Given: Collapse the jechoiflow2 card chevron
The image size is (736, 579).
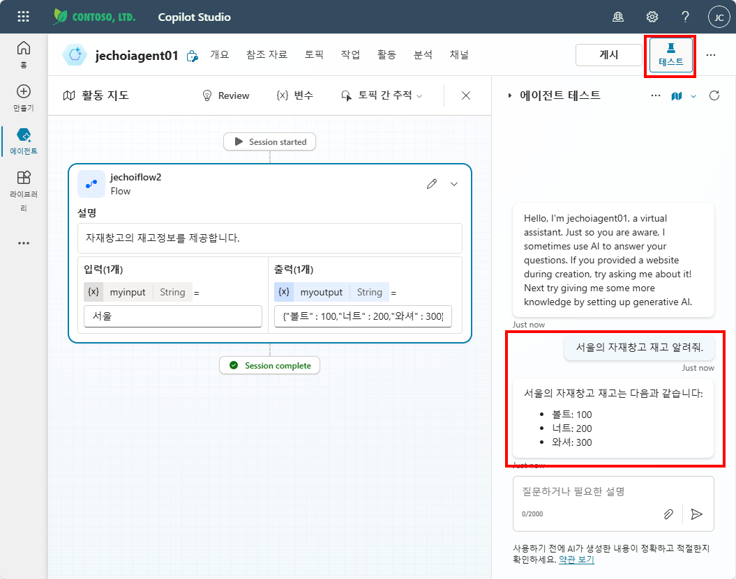Looking at the screenshot, I should coord(454,184).
